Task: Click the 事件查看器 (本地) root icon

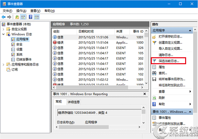Action: (4, 24)
